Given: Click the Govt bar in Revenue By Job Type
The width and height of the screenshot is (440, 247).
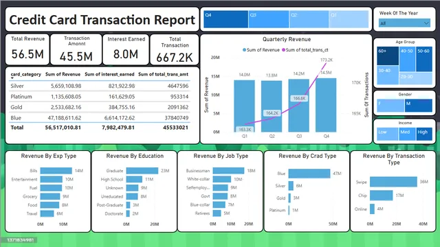Looking at the screenshot, I should coord(220,196).
